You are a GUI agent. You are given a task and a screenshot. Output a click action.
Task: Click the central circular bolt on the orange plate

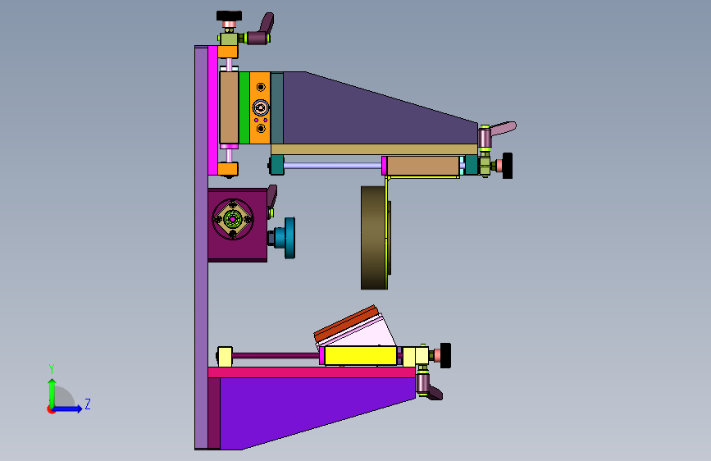click(260, 108)
